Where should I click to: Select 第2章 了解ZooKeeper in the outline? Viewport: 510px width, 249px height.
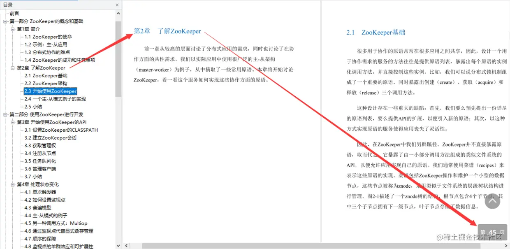click(41, 68)
